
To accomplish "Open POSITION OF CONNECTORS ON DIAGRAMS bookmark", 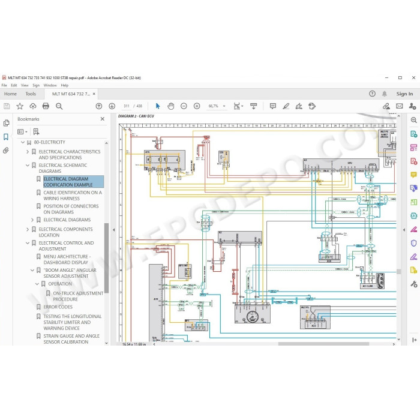I will coord(71,209).
